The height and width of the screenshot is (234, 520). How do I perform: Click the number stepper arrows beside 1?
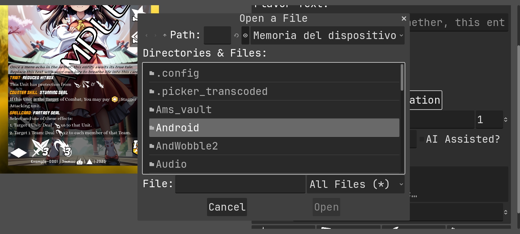pyautogui.click(x=506, y=120)
